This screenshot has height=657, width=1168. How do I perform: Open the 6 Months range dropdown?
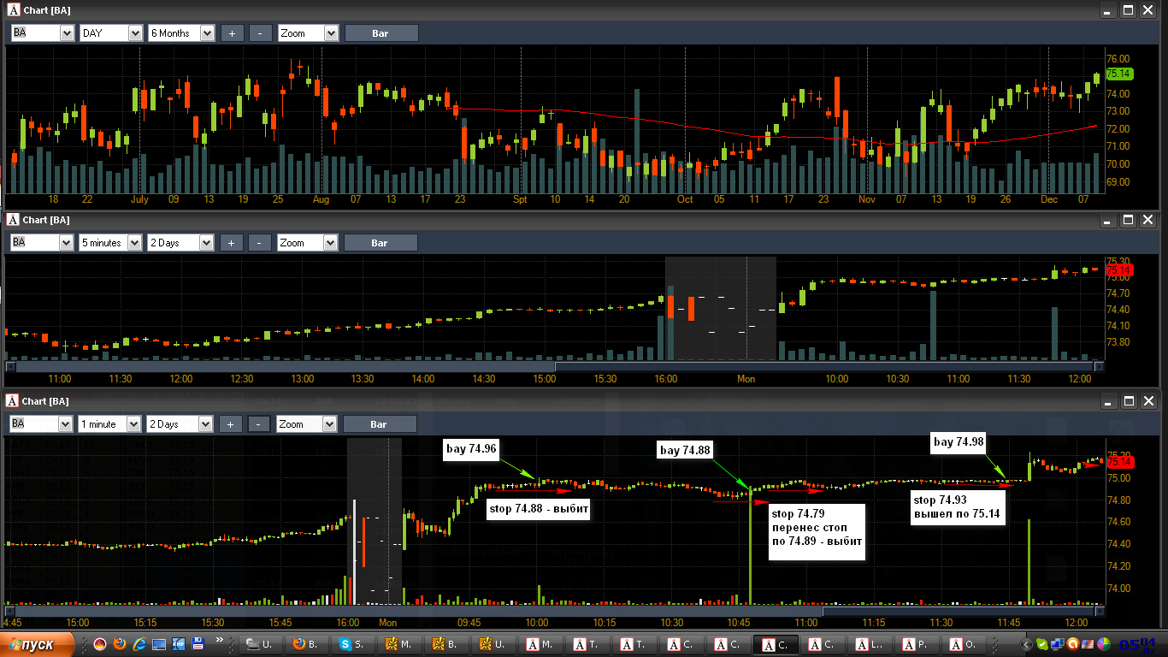click(x=181, y=33)
